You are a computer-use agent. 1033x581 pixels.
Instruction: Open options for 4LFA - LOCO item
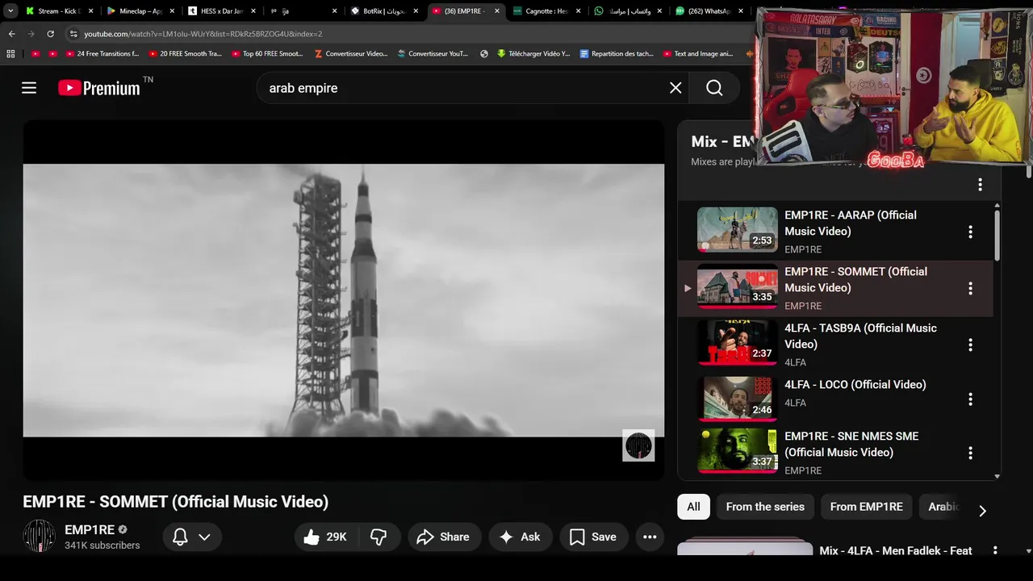pyautogui.click(x=970, y=399)
